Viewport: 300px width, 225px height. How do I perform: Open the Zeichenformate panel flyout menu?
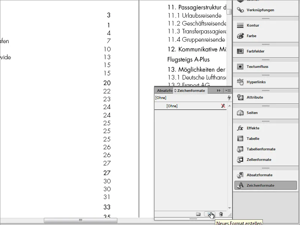(228, 90)
